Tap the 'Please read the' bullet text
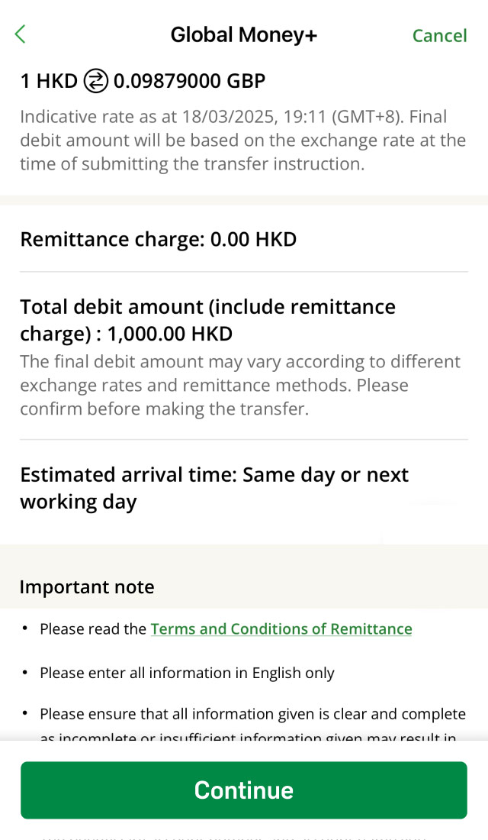488x840 pixels. 93,629
